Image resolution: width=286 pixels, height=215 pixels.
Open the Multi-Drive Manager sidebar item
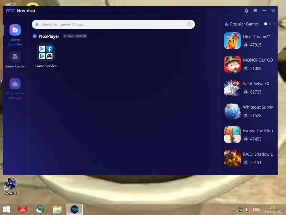[x=15, y=89]
